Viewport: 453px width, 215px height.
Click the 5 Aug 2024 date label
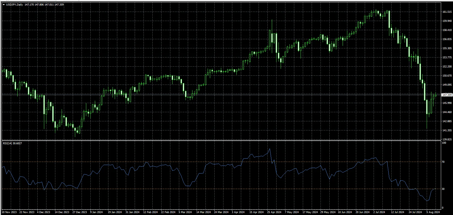click(433, 213)
